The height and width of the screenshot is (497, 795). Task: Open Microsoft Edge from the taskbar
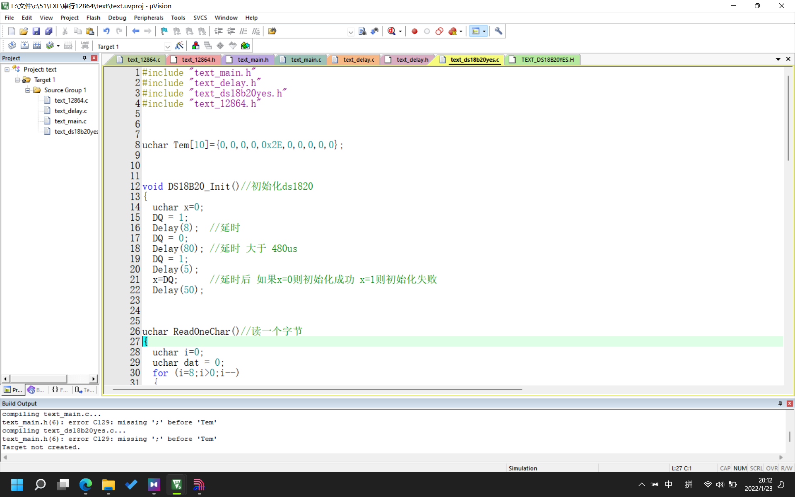click(85, 485)
